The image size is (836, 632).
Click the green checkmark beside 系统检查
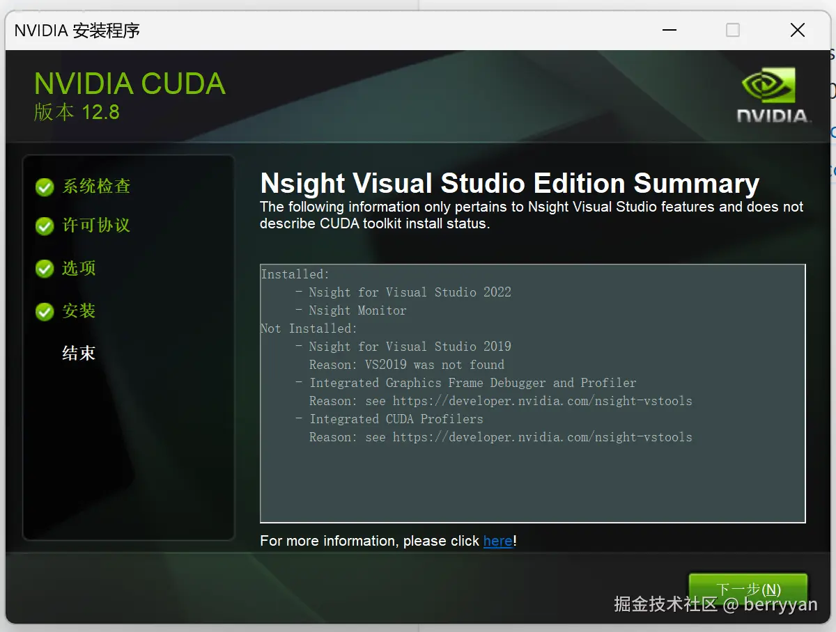[x=44, y=186]
